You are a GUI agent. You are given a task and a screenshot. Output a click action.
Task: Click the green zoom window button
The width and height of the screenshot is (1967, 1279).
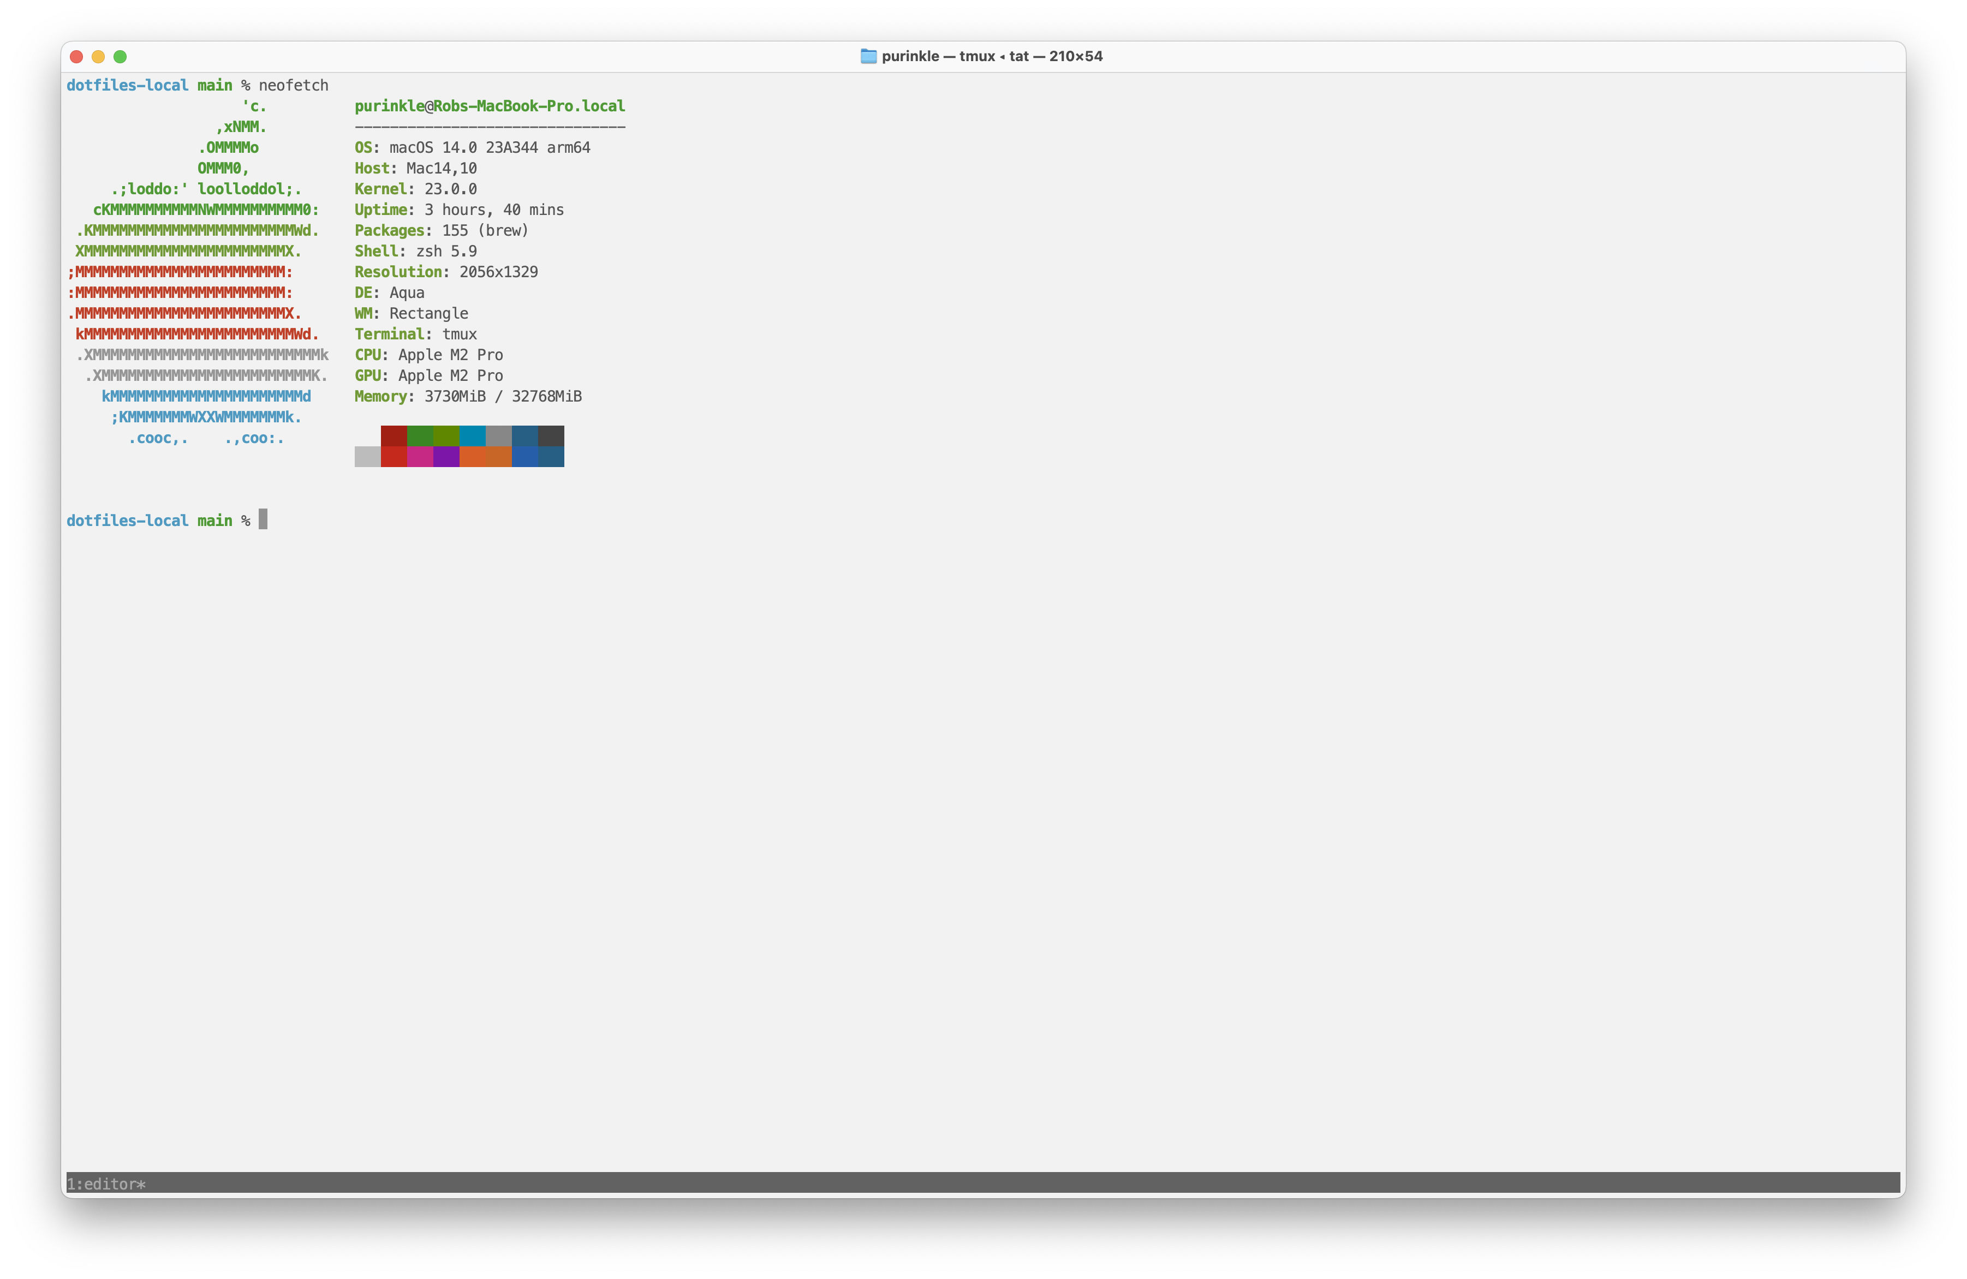120,56
